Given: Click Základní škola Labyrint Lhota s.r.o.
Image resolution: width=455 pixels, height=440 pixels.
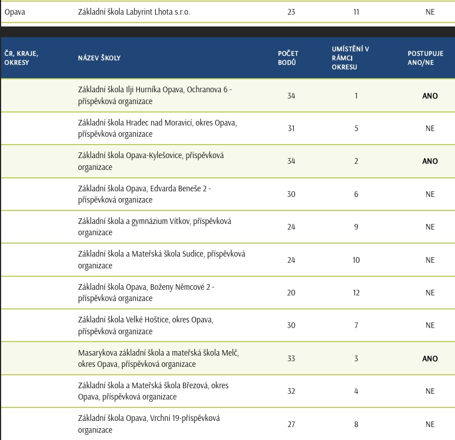Looking at the screenshot, I should pyautogui.click(x=134, y=12).
